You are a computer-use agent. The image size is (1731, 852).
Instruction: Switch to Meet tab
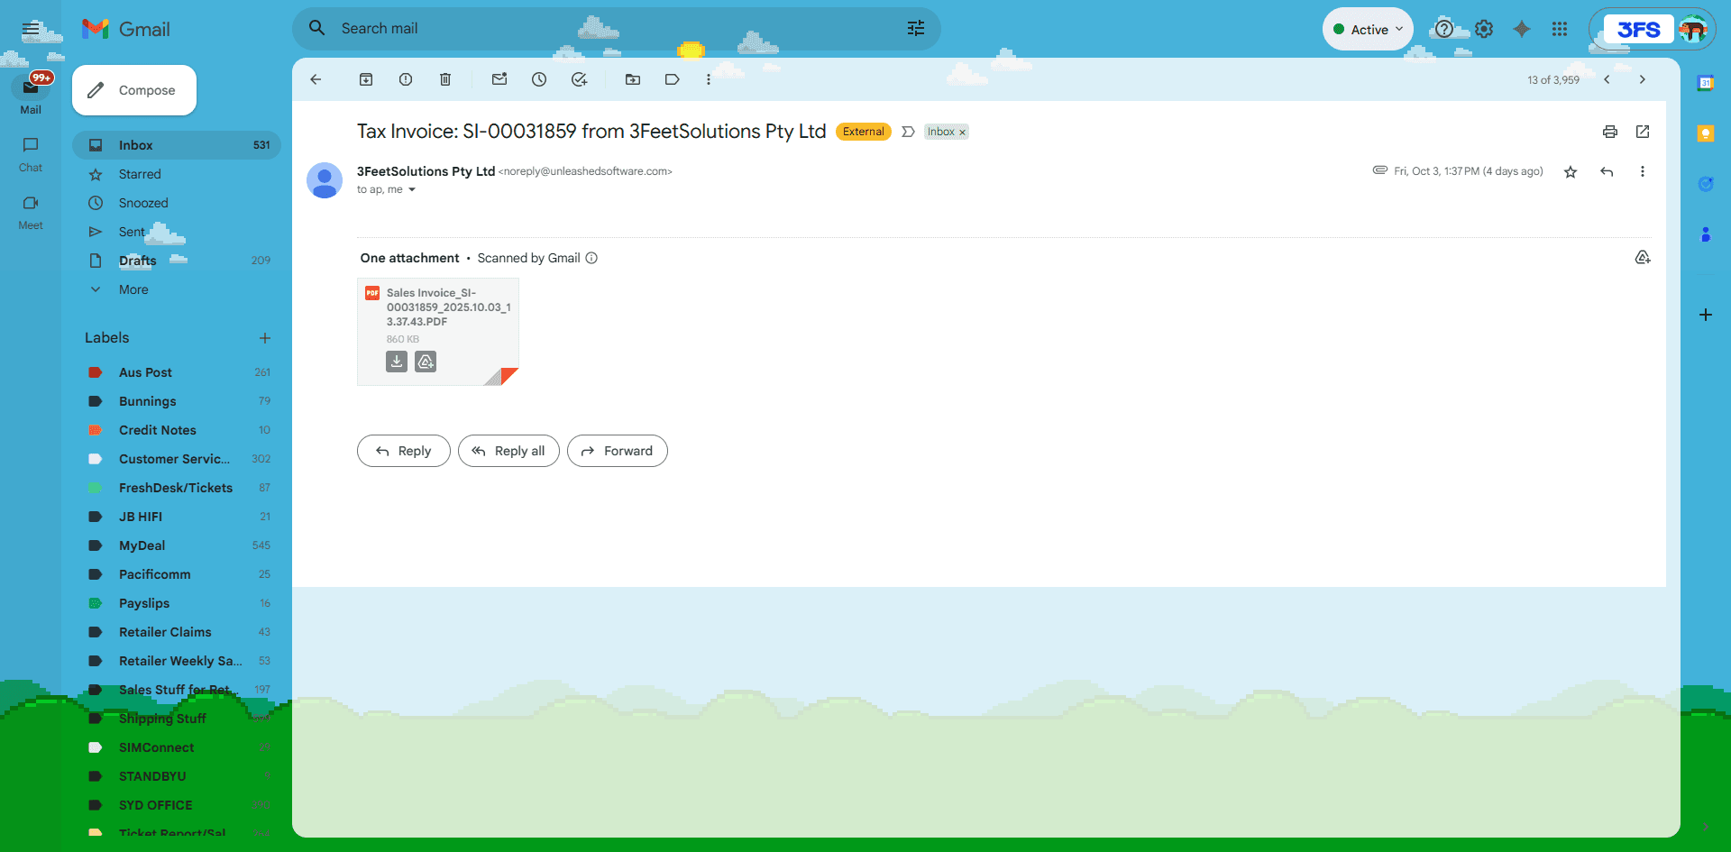31,212
